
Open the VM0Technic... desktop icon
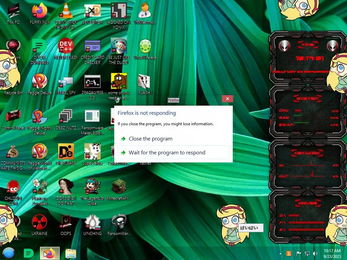tap(145, 14)
